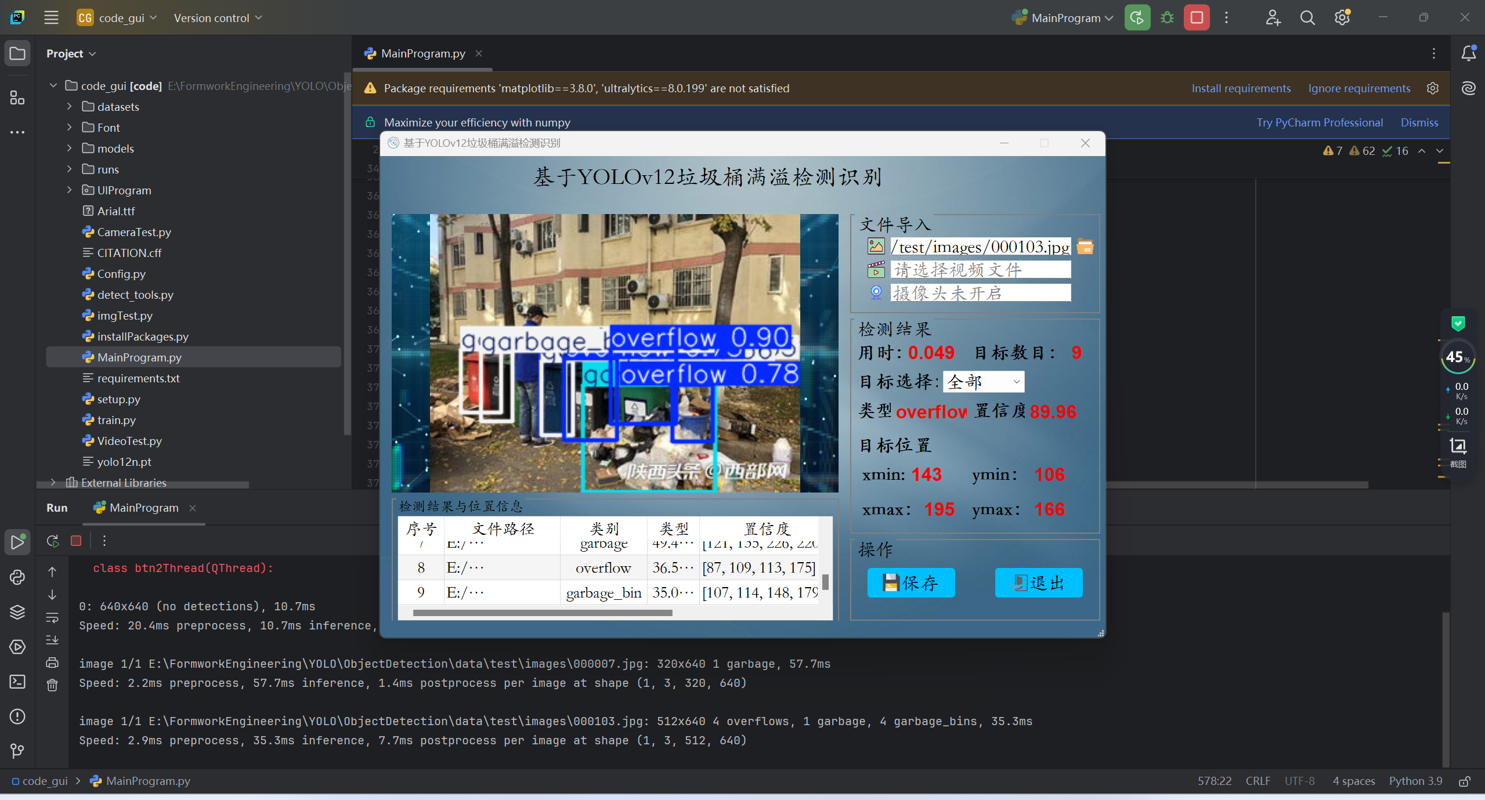The width and height of the screenshot is (1485, 800).
Task: Open Search Everywhere magnifier
Action: (x=1307, y=18)
